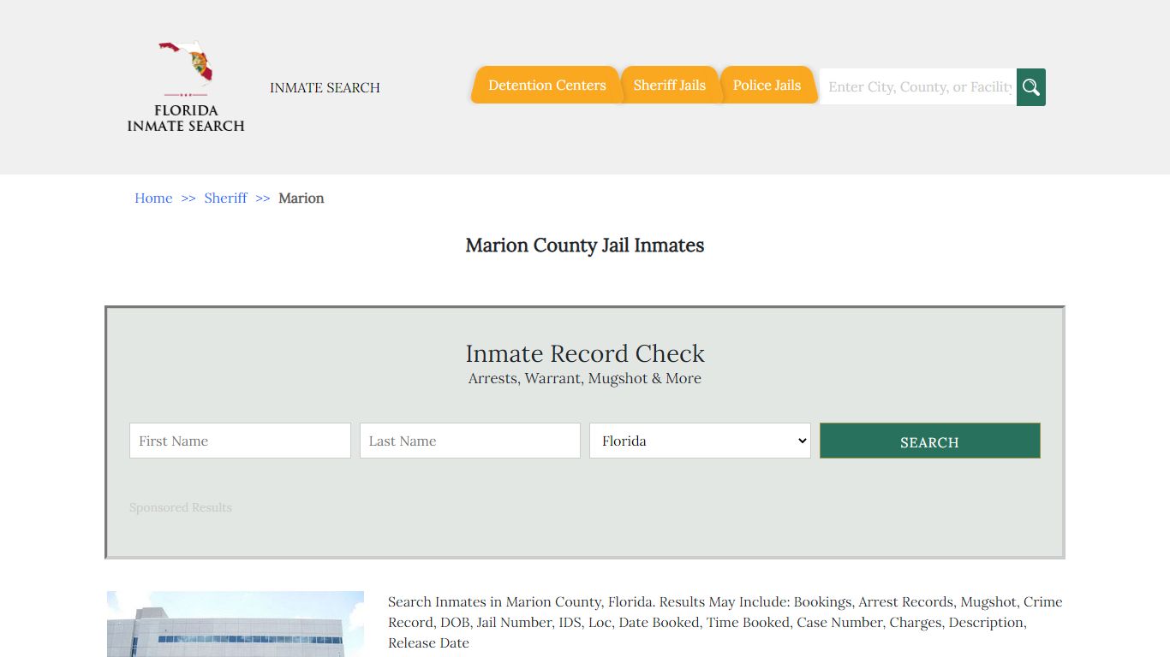Image resolution: width=1170 pixels, height=657 pixels.
Task: Click the magnifier search icon in header
Action: coord(1031,87)
